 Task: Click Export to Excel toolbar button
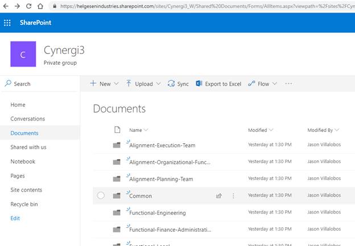click(x=218, y=84)
